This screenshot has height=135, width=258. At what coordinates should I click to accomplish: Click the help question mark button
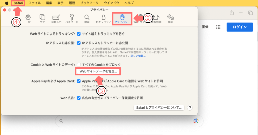coord(190,108)
